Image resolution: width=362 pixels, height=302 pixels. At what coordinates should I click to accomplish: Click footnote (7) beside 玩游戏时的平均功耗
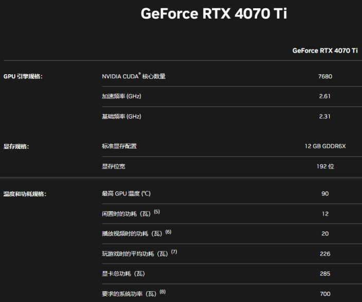pyautogui.click(x=174, y=252)
